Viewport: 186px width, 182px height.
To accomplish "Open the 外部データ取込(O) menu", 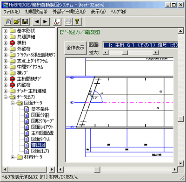I will coord(69,12).
